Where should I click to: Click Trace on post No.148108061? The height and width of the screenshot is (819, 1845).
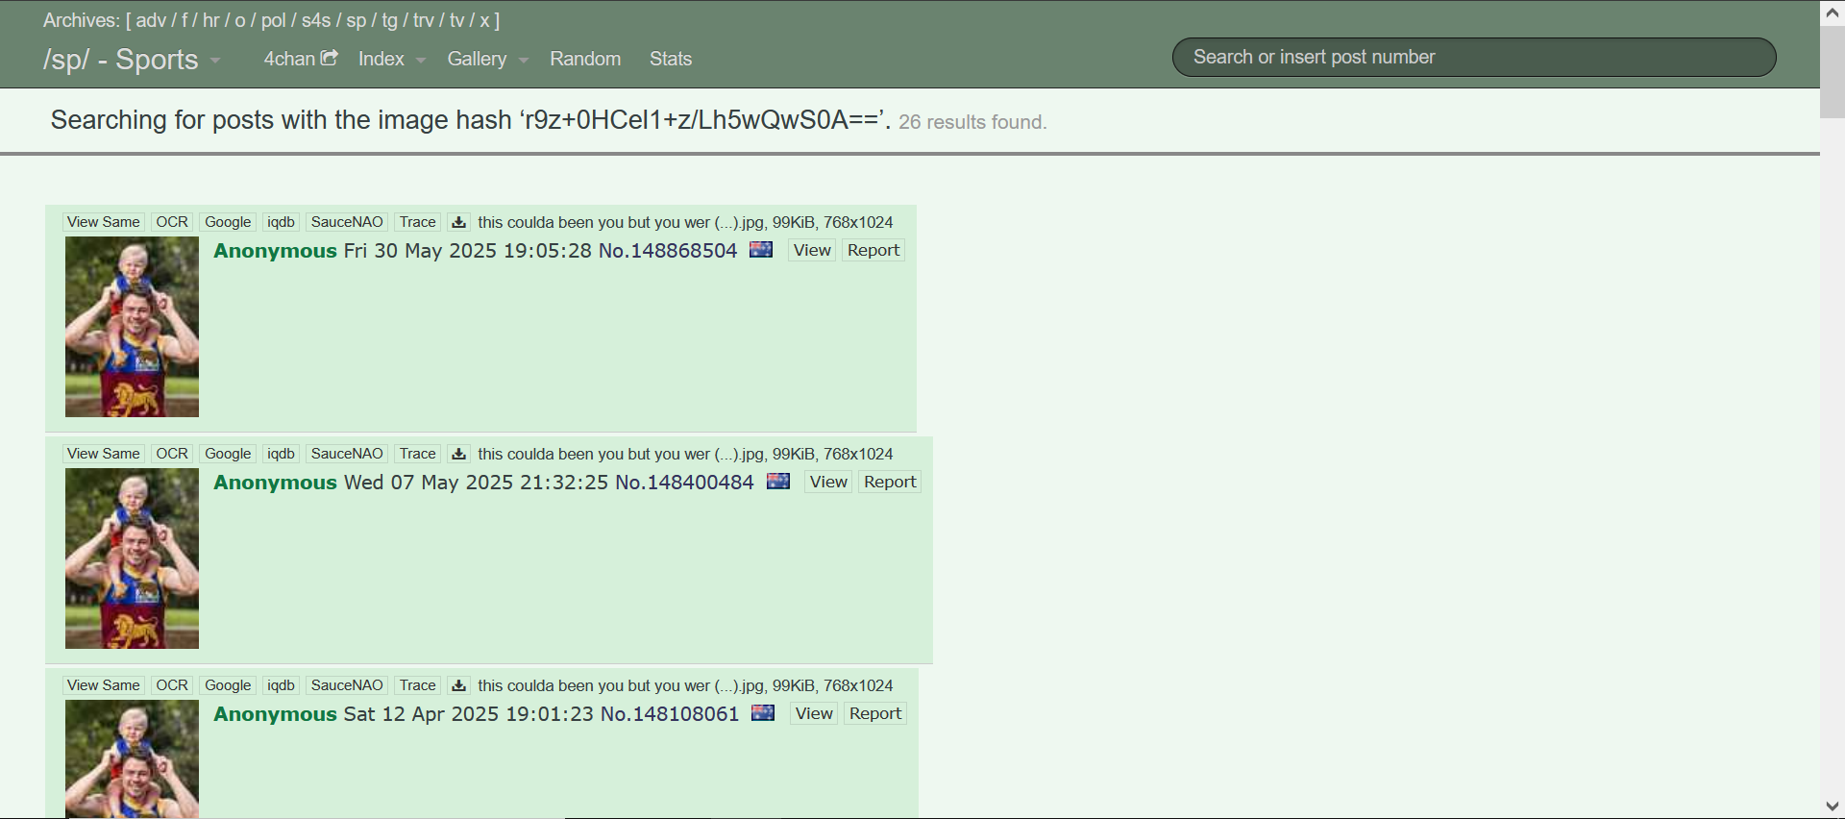418,685
